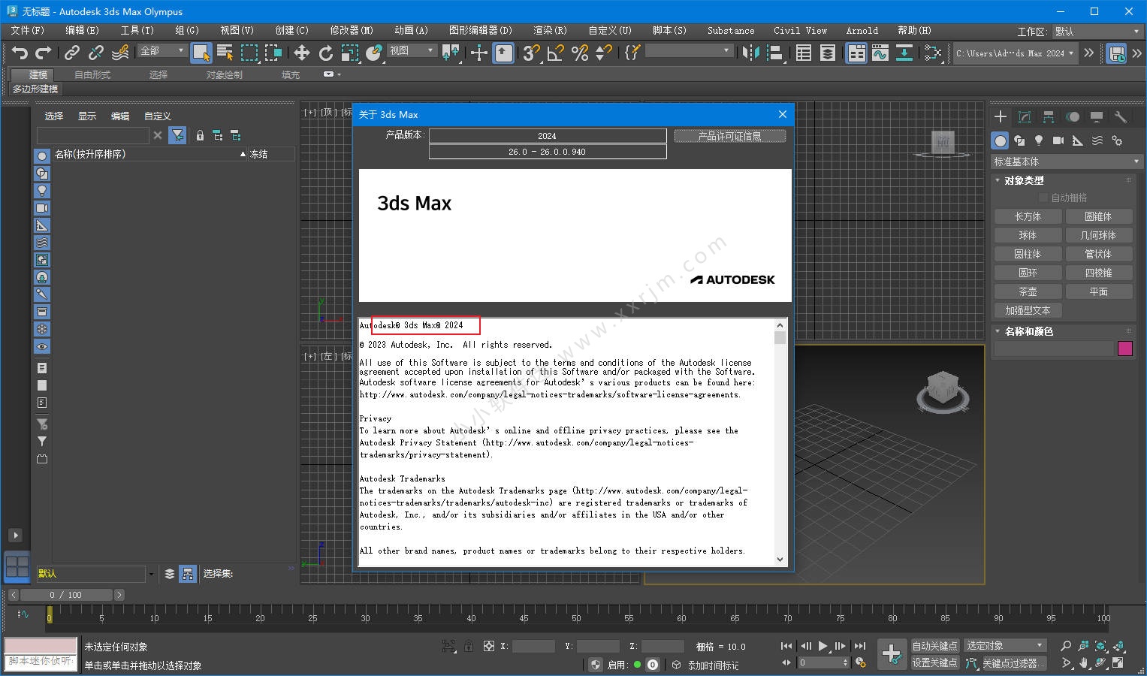The height and width of the screenshot is (676, 1147).
Task: Click the Mirror tool icon
Action: (x=750, y=53)
